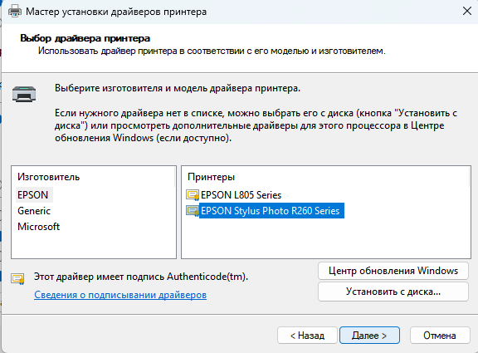The height and width of the screenshot is (353, 478).
Task: Click the Изготовитель column header
Action: click(x=48, y=177)
